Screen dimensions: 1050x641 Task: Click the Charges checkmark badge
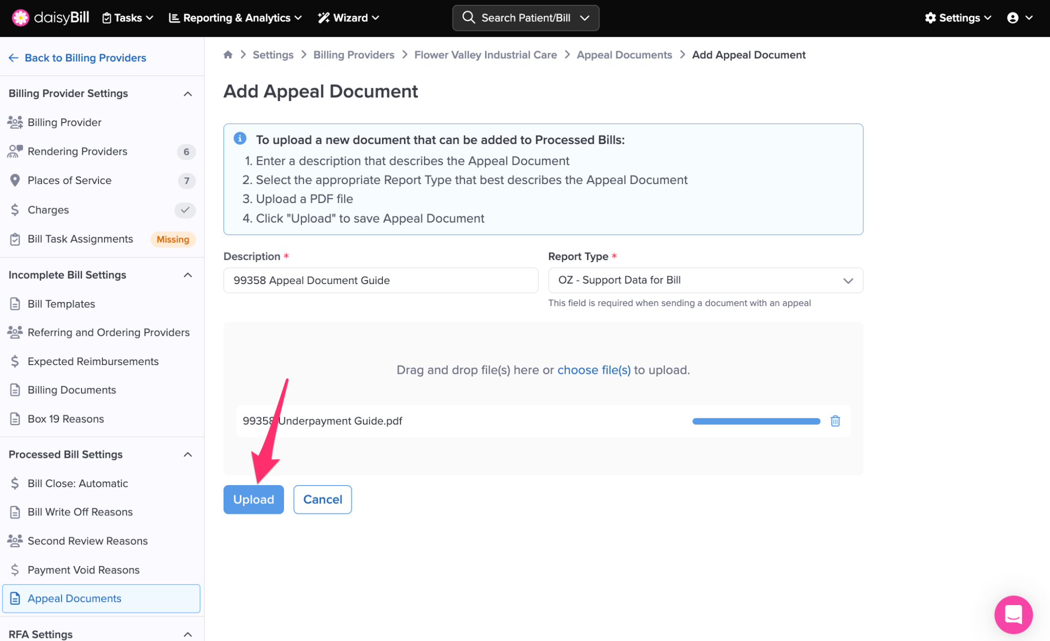click(x=185, y=210)
